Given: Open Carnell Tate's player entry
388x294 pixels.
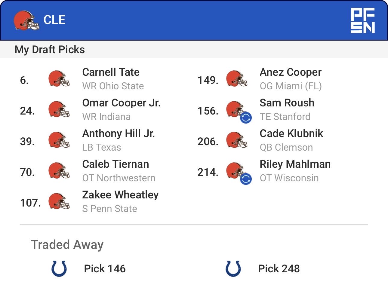Looking at the screenshot, I should click(x=111, y=72).
